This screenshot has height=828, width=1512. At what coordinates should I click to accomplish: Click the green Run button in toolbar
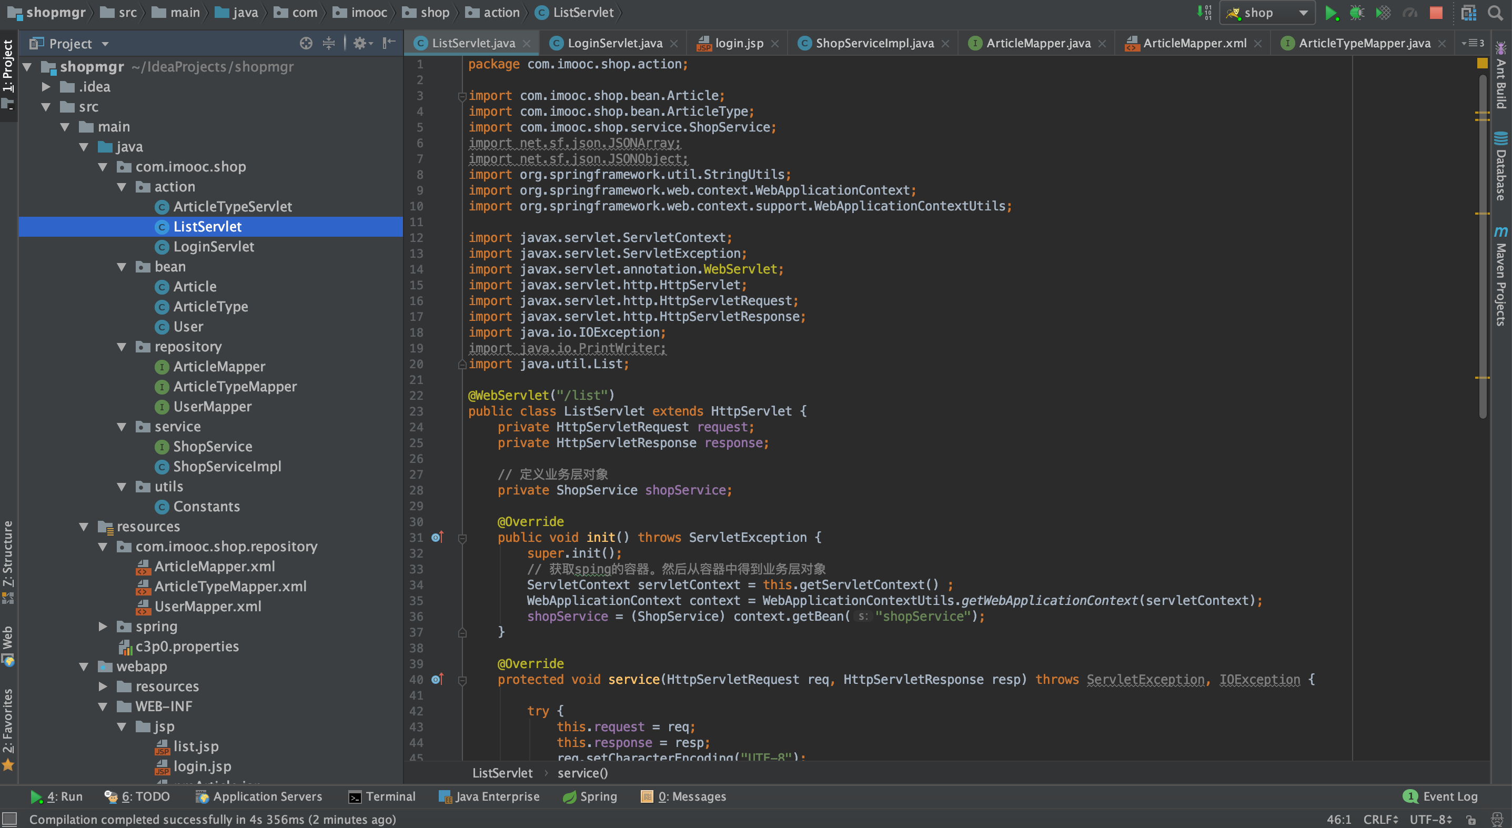[x=1330, y=13]
